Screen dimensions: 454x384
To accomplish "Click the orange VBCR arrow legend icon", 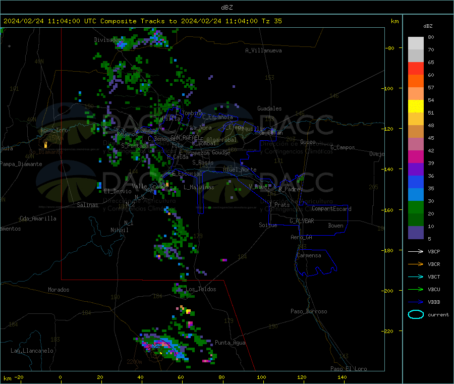I will (x=416, y=264).
